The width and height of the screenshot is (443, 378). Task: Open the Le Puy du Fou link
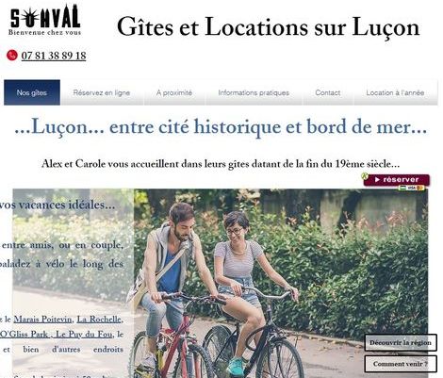pyautogui.click(x=84, y=335)
